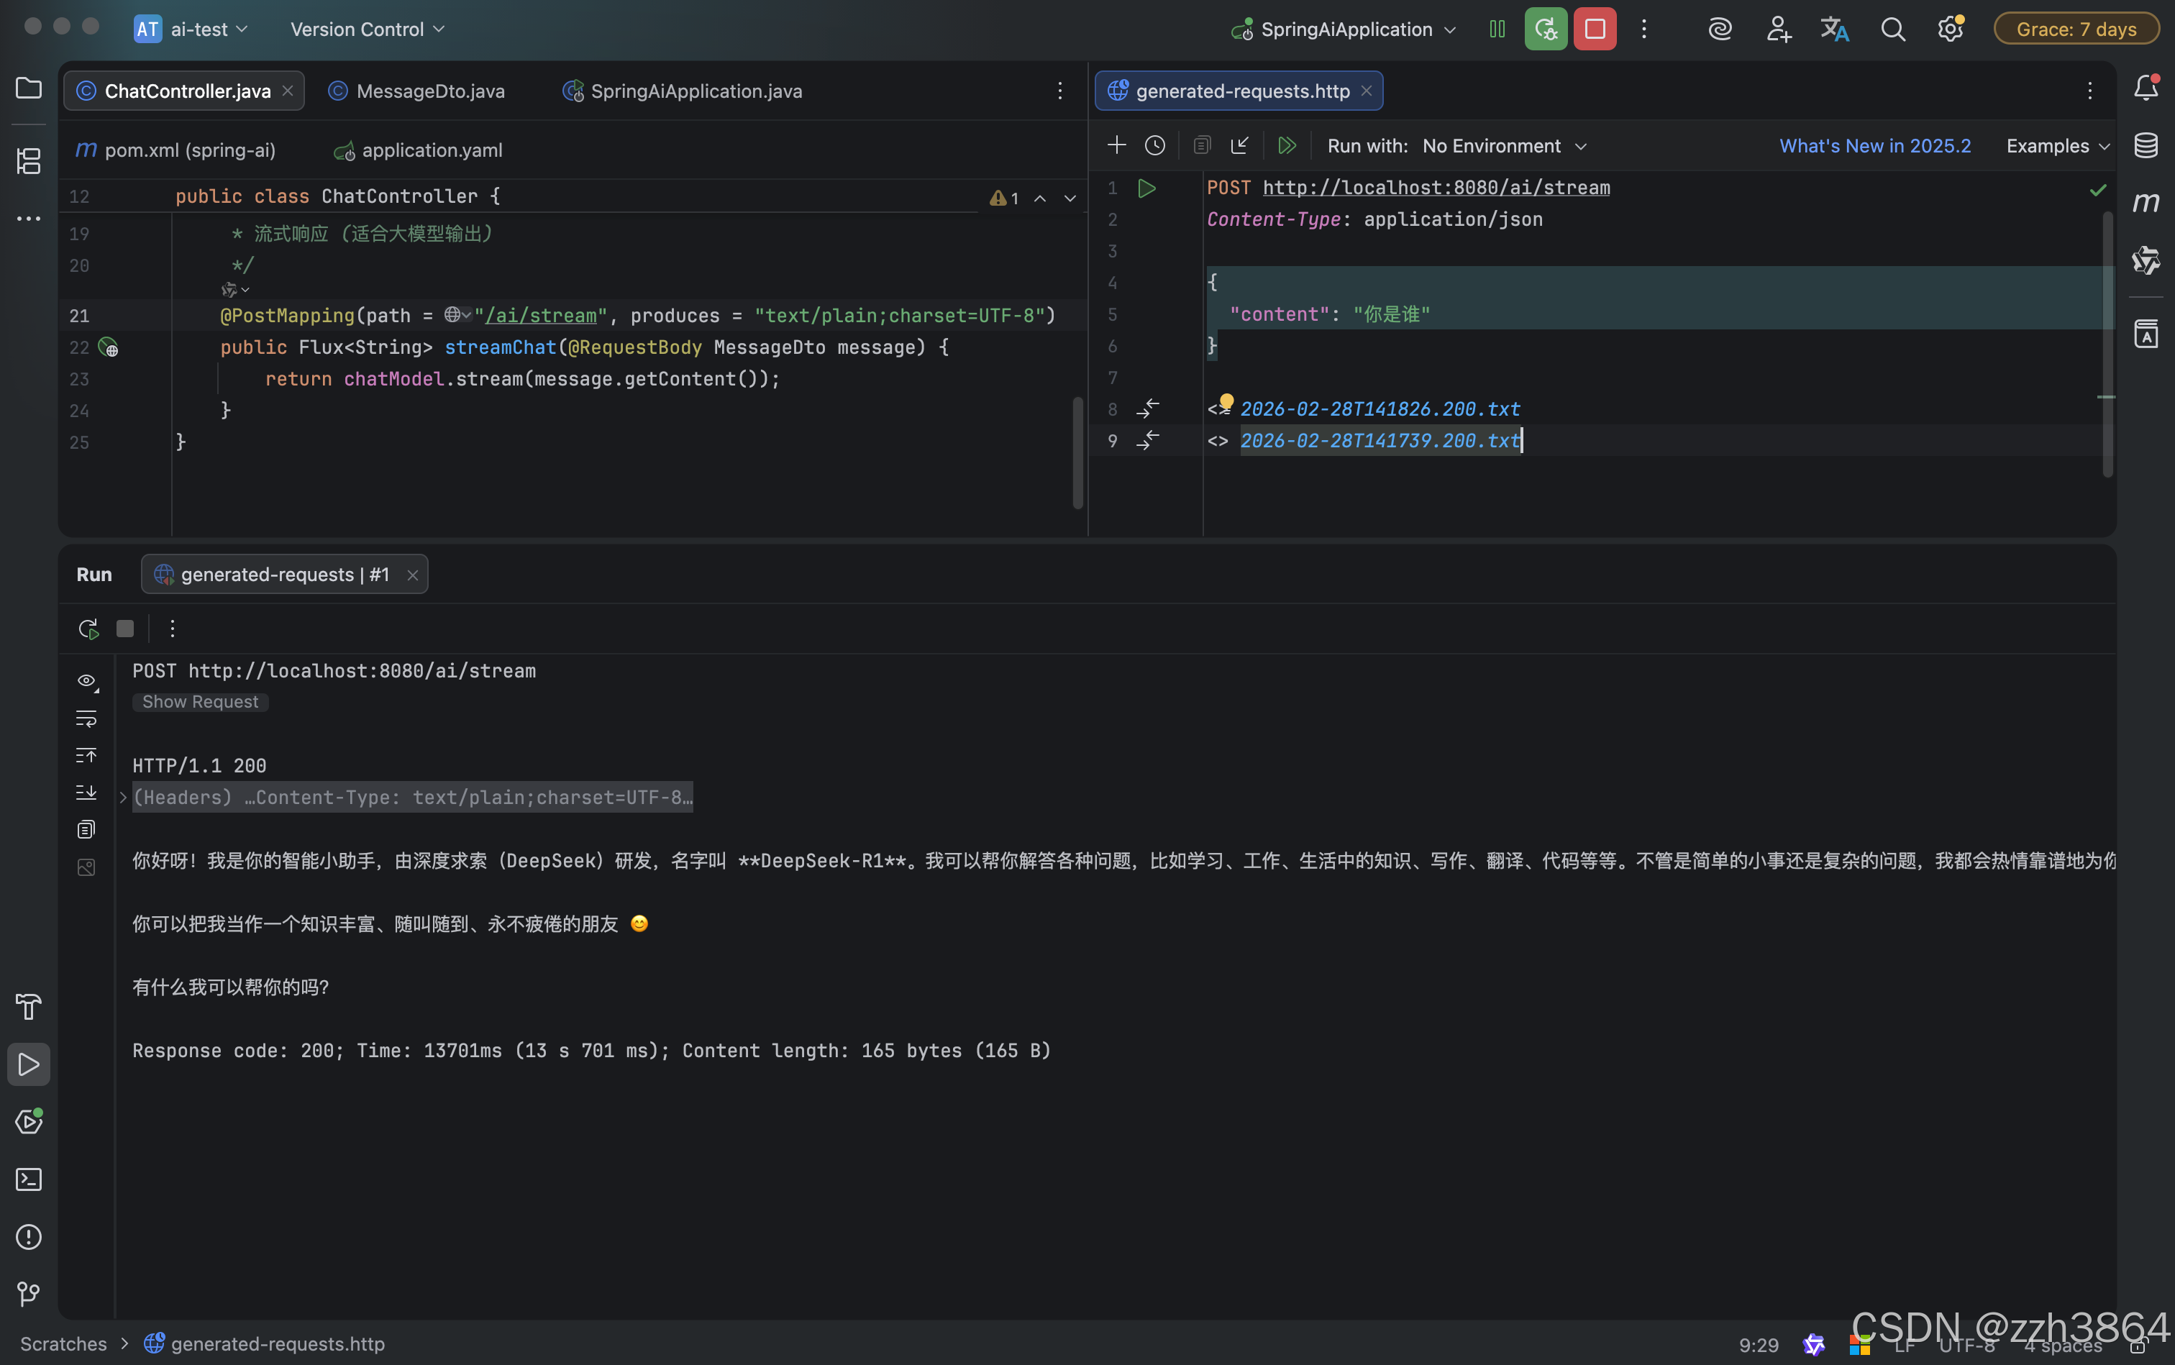The image size is (2175, 1365).
Task: Open the Database tool window icon
Action: (2146, 145)
